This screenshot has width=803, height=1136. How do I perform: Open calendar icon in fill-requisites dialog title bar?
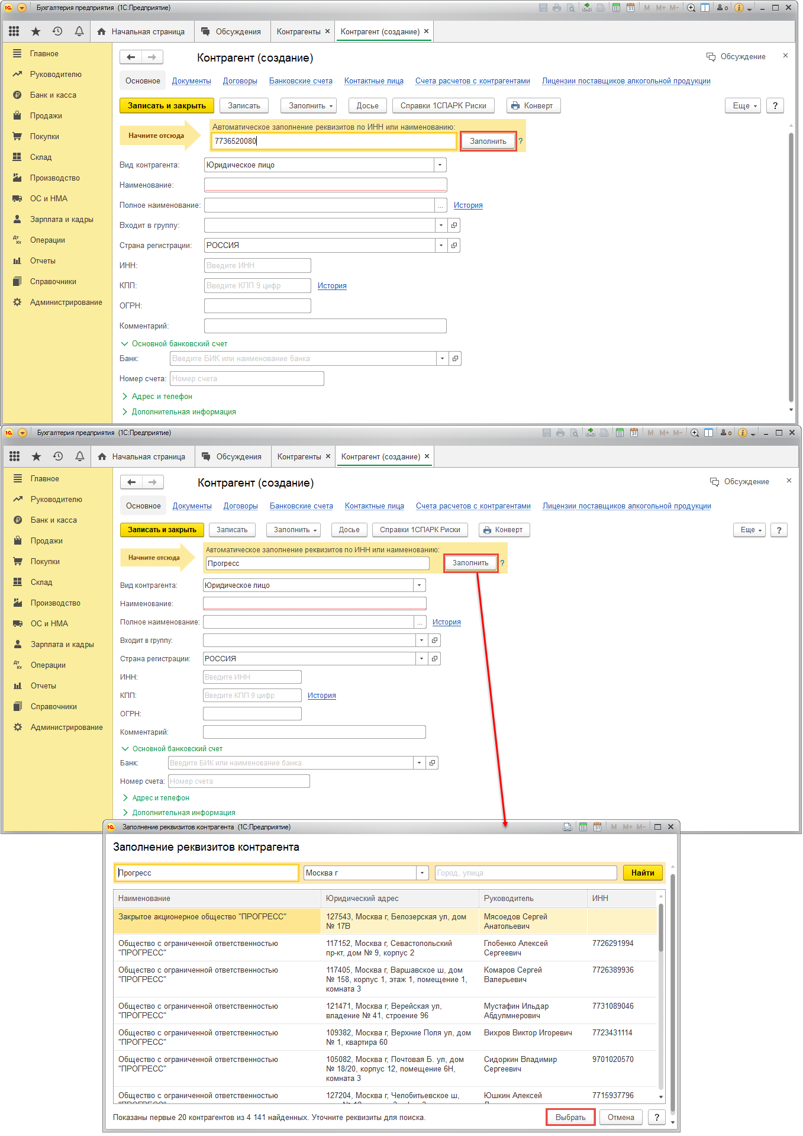click(597, 827)
